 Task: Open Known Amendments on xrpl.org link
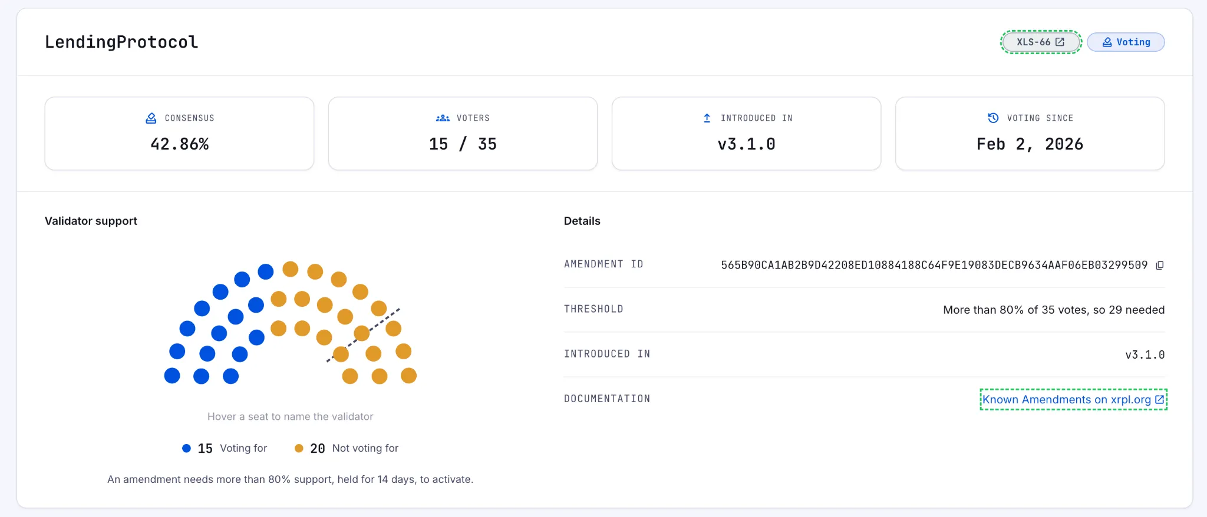[x=1073, y=399]
